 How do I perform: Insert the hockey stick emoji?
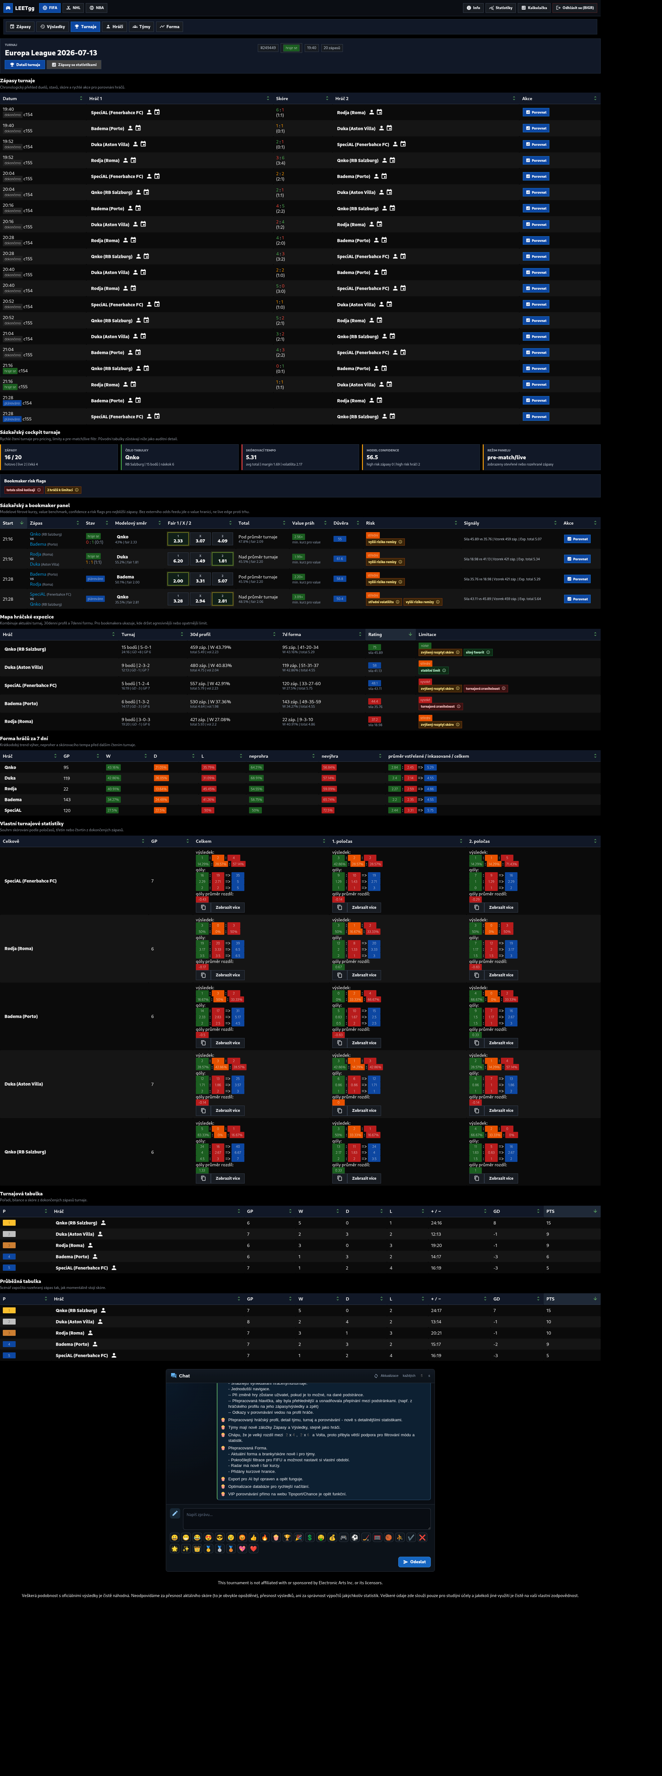[x=366, y=1537]
